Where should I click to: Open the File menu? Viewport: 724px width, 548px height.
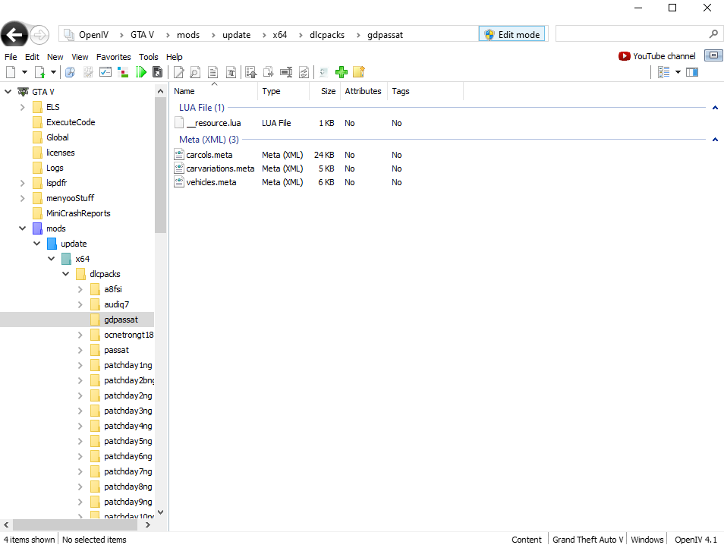pos(11,57)
